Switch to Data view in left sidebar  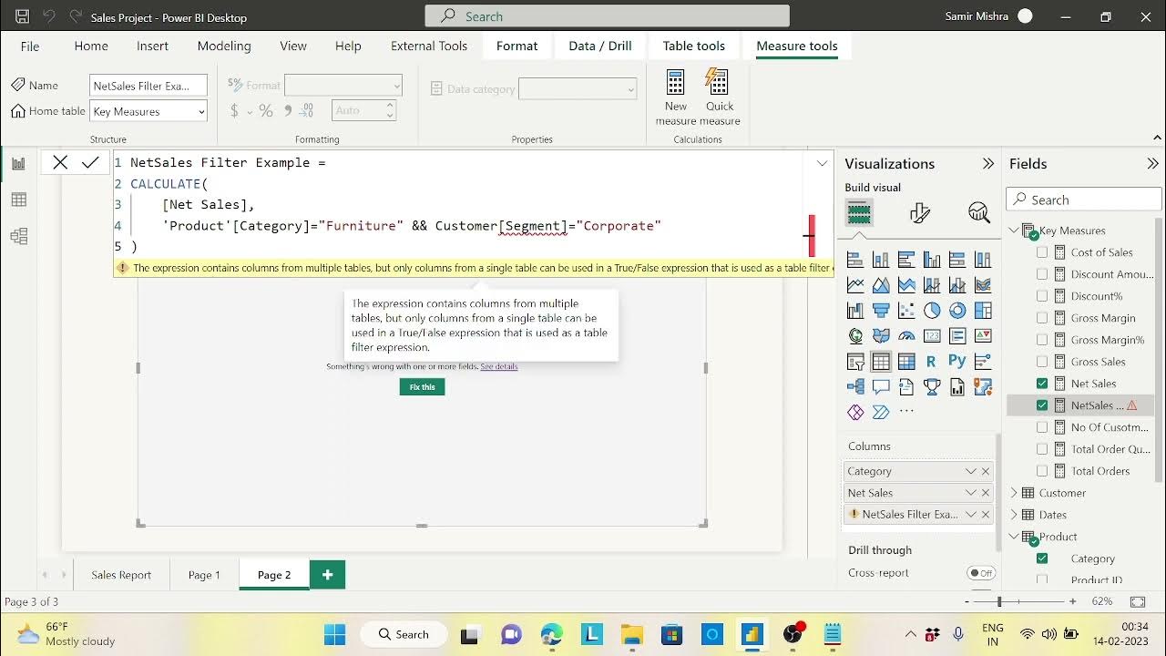tap(19, 200)
